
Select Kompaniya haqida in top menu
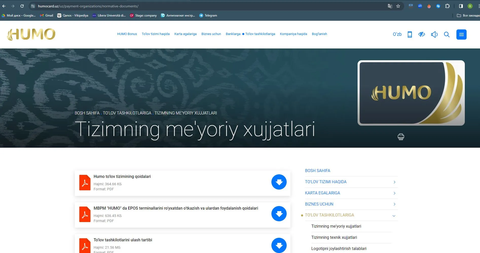tap(293, 34)
